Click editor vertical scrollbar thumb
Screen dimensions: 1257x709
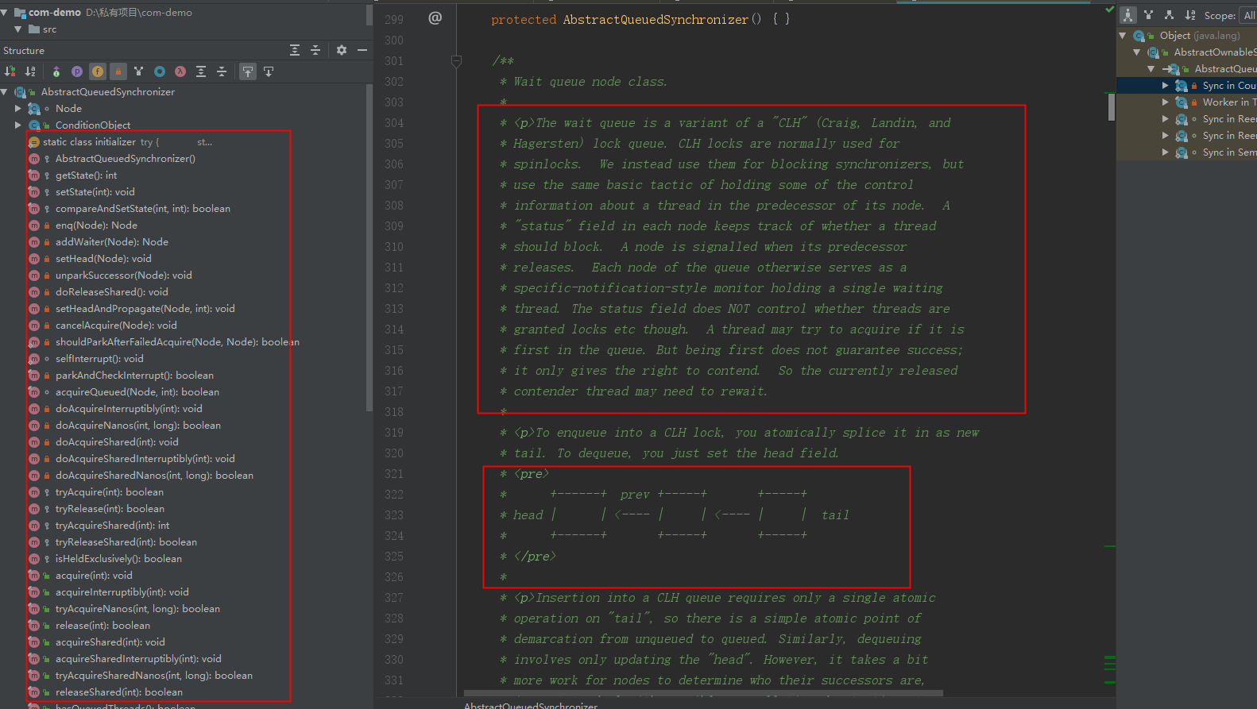click(1111, 107)
